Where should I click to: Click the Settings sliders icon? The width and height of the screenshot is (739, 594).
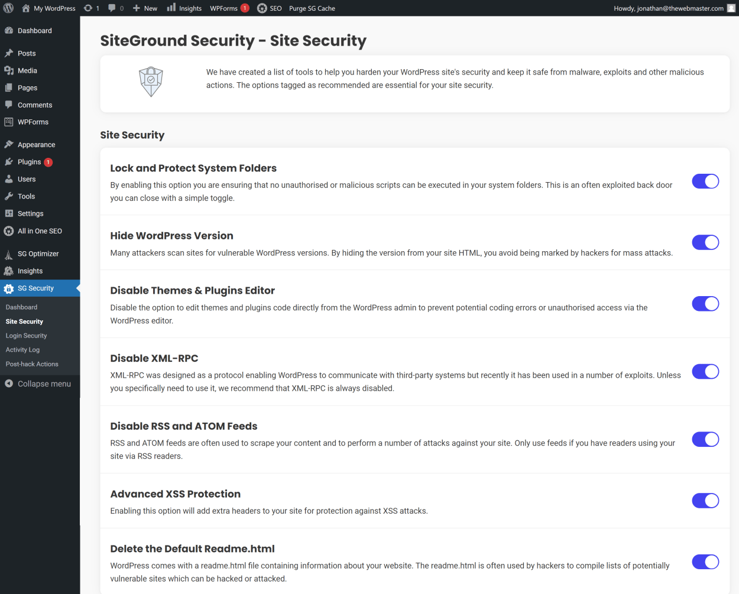point(9,213)
